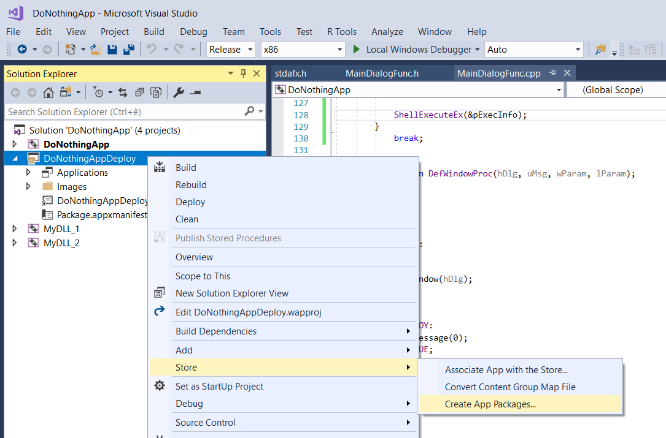Open the DoNothingApp project scope dropdown
The height and width of the screenshot is (438, 666).
pos(559,90)
